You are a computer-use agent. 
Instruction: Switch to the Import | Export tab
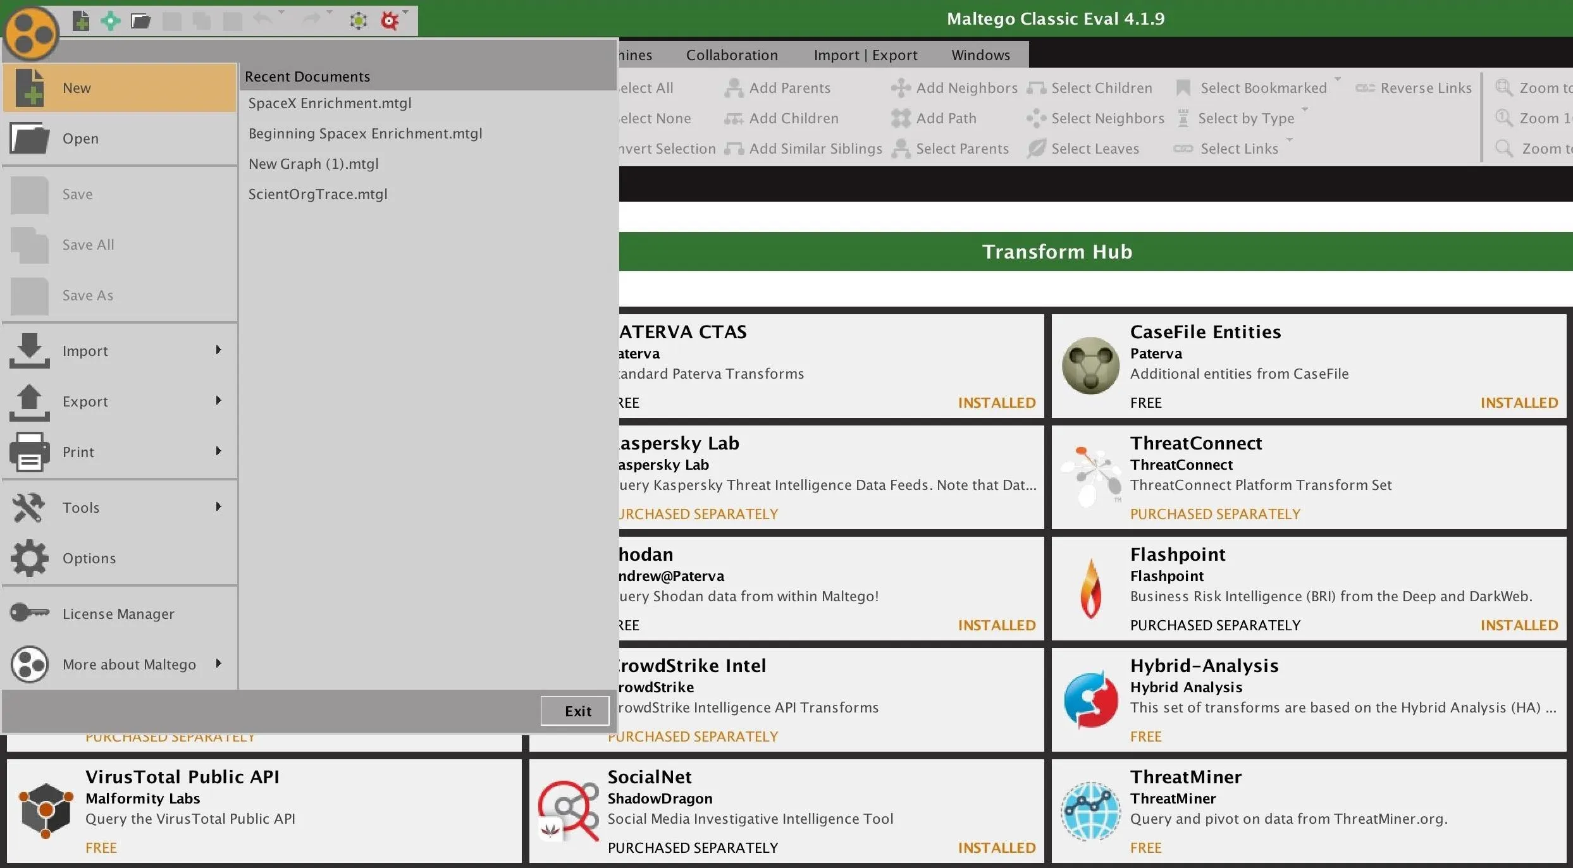pos(865,55)
